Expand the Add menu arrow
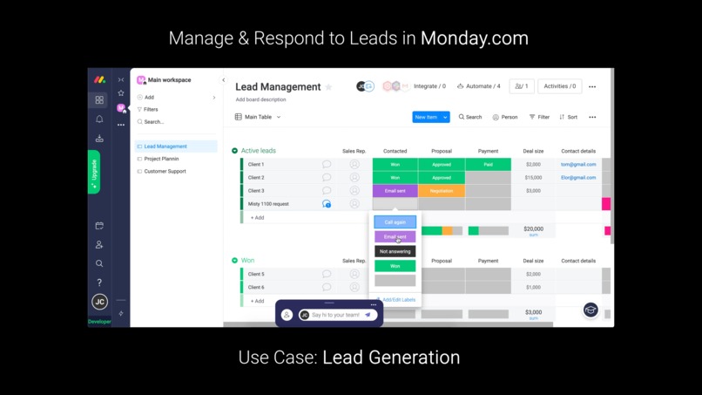This screenshot has width=702, height=395. pyautogui.click(x=214, y=98)
